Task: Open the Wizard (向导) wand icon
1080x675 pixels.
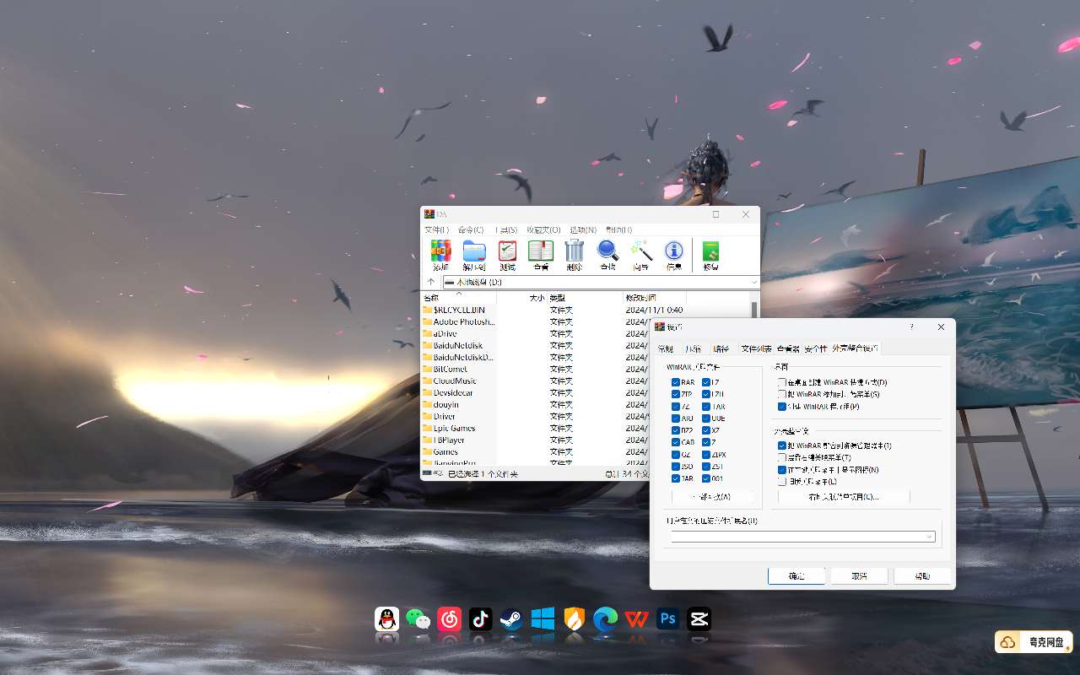Action: [641, 255]
